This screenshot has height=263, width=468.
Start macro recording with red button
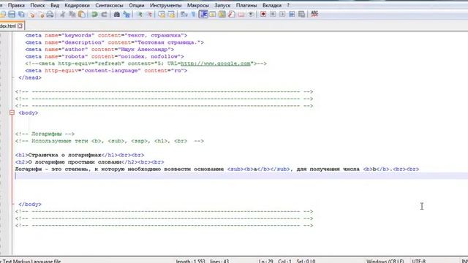point(263,14)
